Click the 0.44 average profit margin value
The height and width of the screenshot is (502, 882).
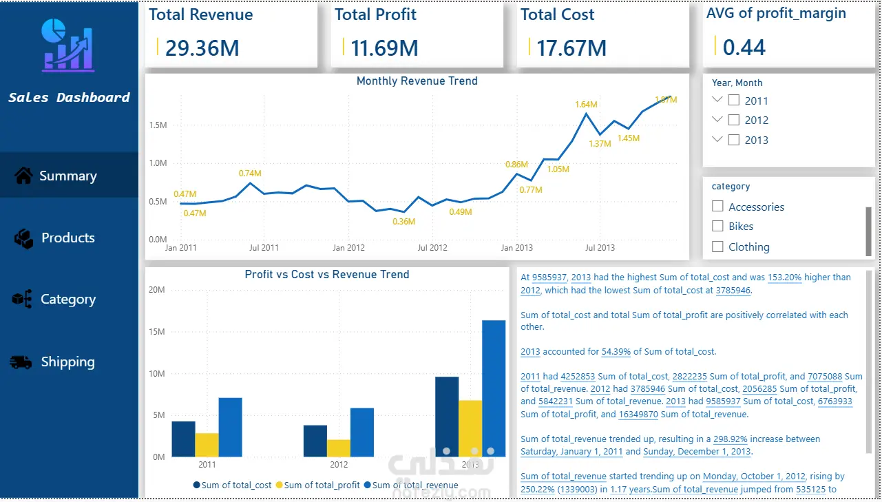[x=744, y=47]
